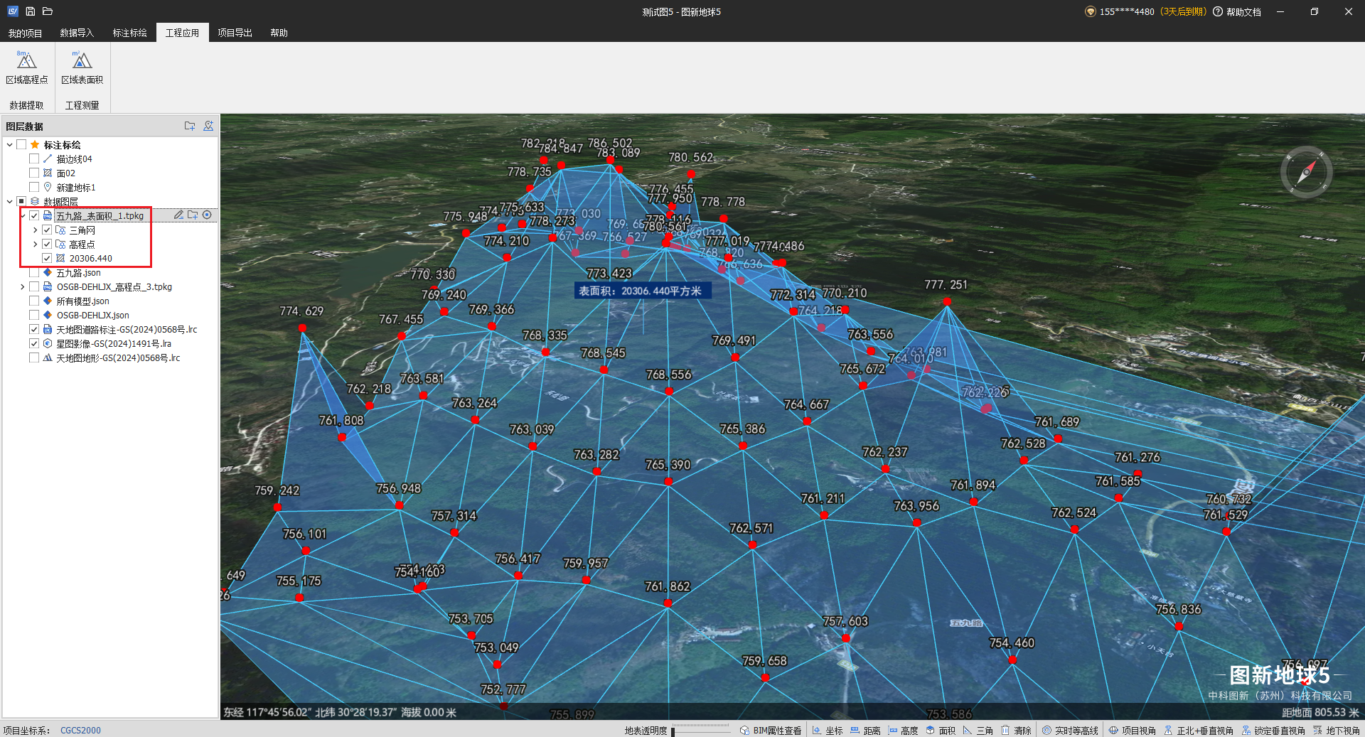Viewport: 1365px width, 737px height.
Task: Expand the OSGB-DEHLJX_高程点_3.tpkg tree node
Action: [23, 287]
